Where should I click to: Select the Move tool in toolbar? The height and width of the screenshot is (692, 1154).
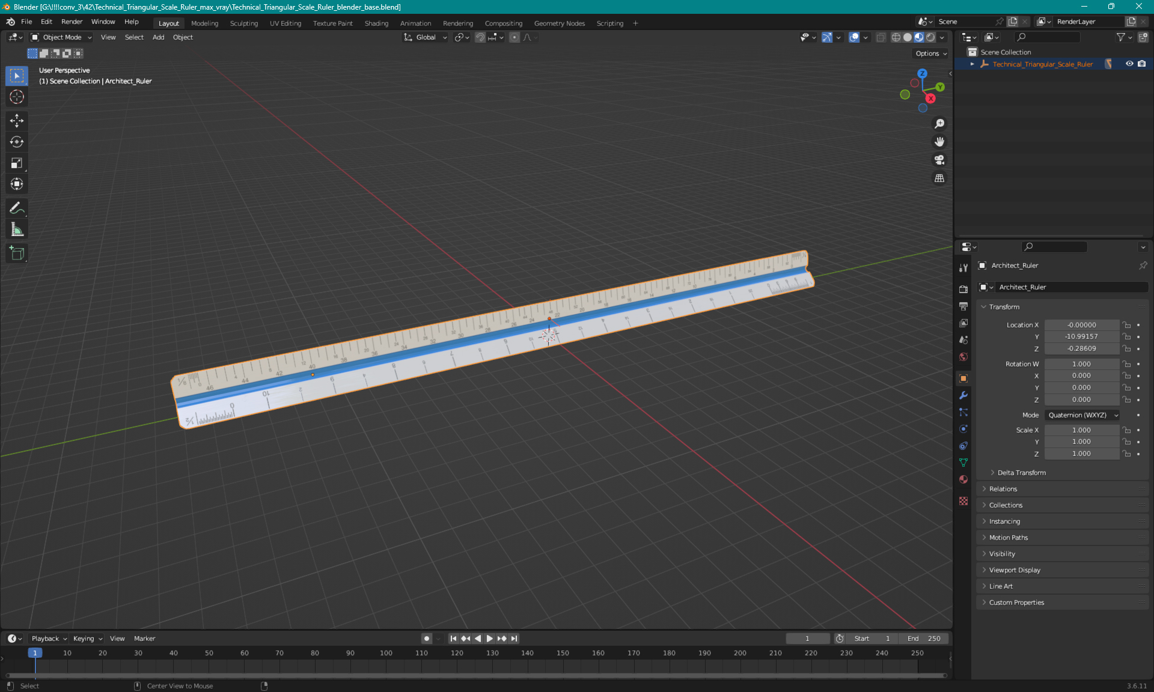pyautogui.click(x=17, y=121)
